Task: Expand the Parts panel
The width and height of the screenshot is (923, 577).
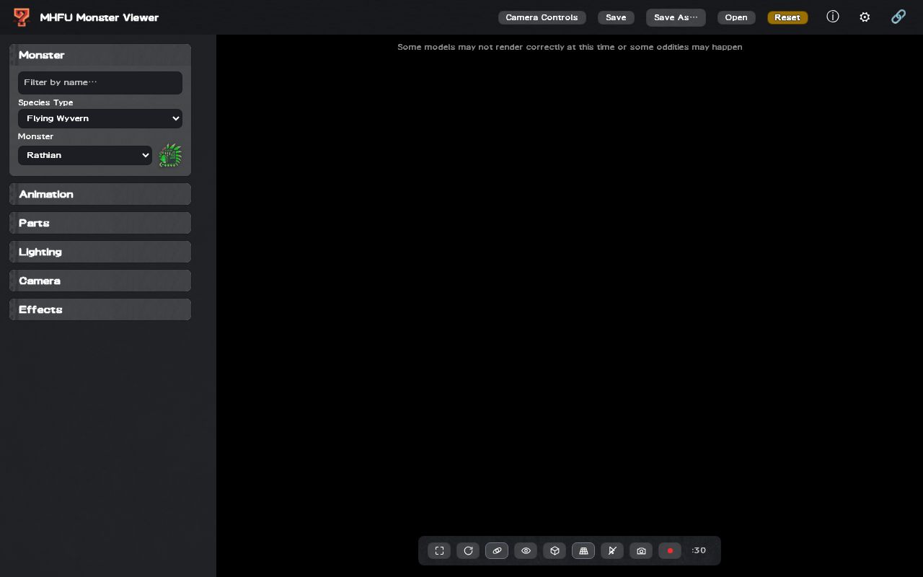Action: (100, 223)
